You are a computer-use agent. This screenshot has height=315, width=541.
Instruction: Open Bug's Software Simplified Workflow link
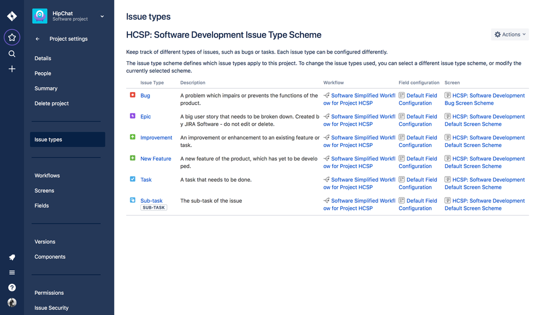(x=359, y=99)
